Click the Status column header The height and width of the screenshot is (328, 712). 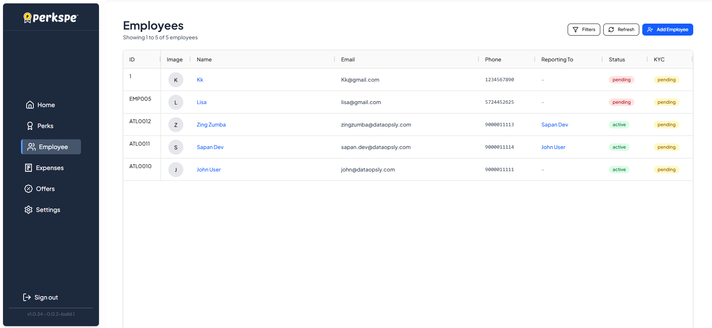coord(617,60)
